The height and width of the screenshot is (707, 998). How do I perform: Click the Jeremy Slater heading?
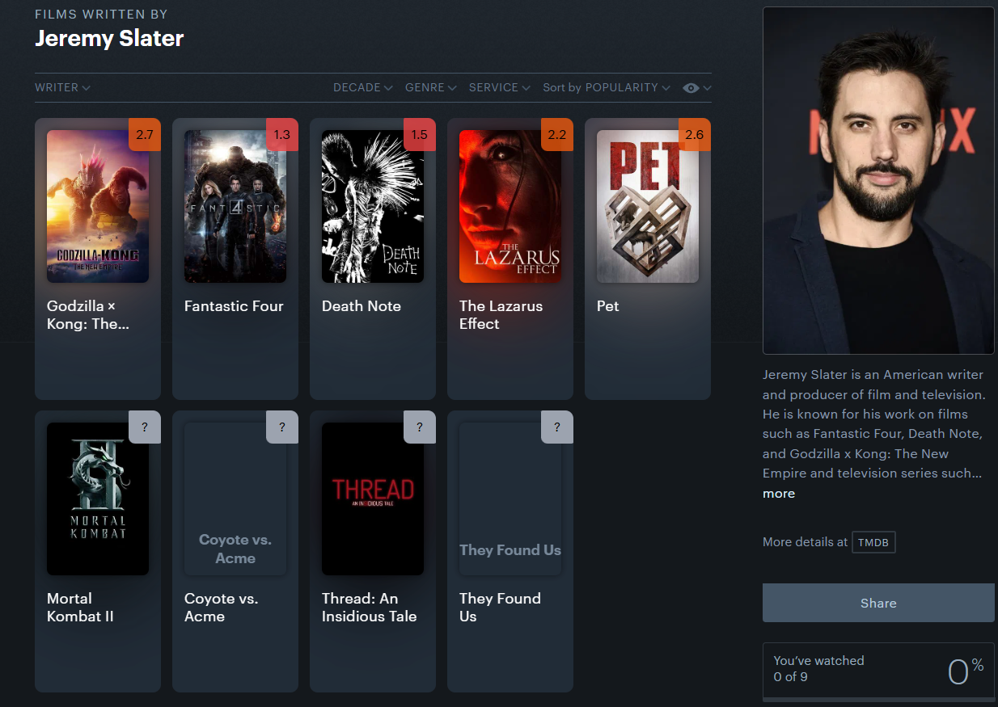pyautogui.click(x=109, y=38)
